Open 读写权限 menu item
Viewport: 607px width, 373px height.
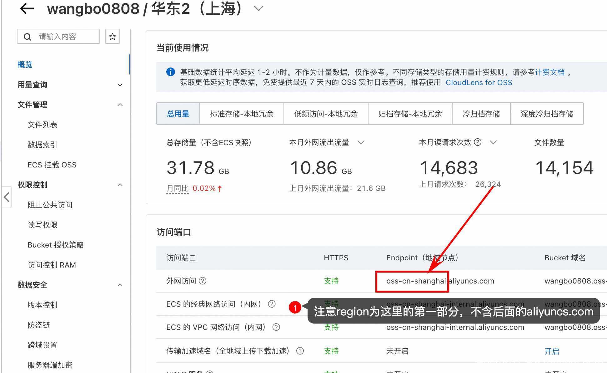[x=43, y=225]
